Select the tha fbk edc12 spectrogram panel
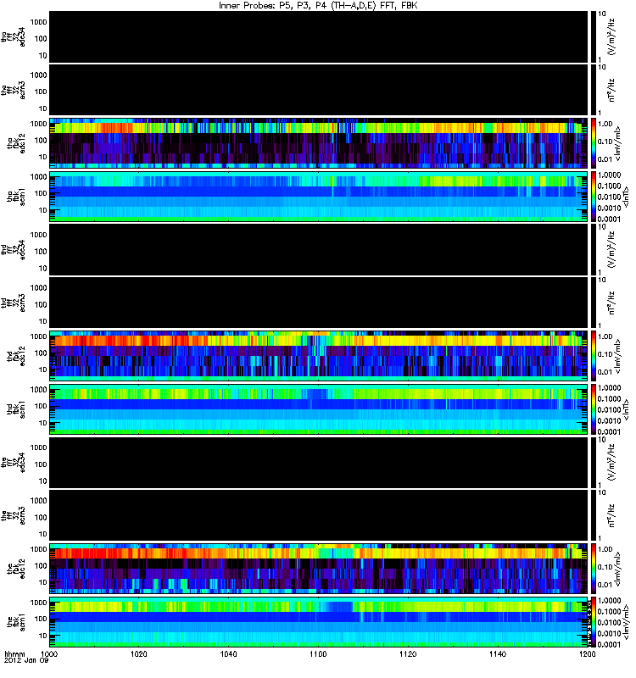Screen dimensions: 636x678 pos(318,142)
